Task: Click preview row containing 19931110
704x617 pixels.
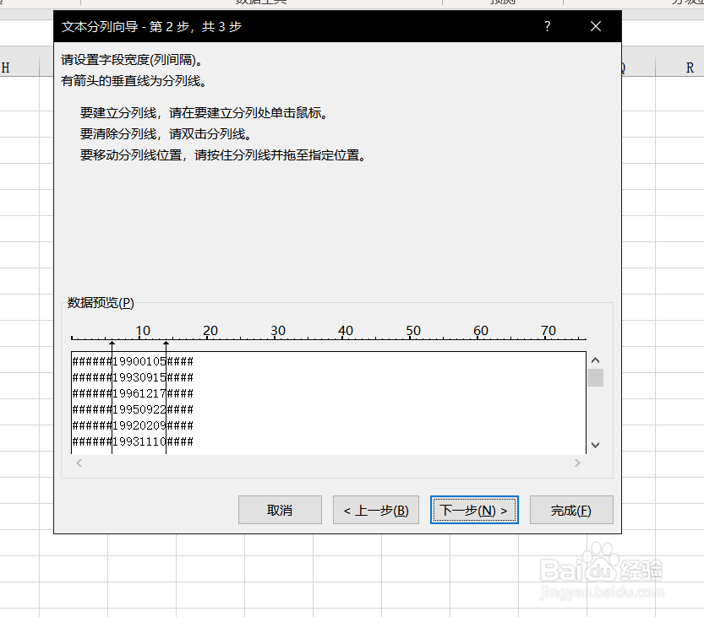Action: pyautogui.click(x=133, y=441)
